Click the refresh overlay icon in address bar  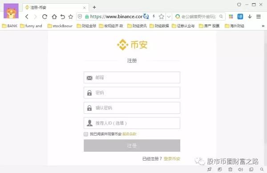pos(146,16)
